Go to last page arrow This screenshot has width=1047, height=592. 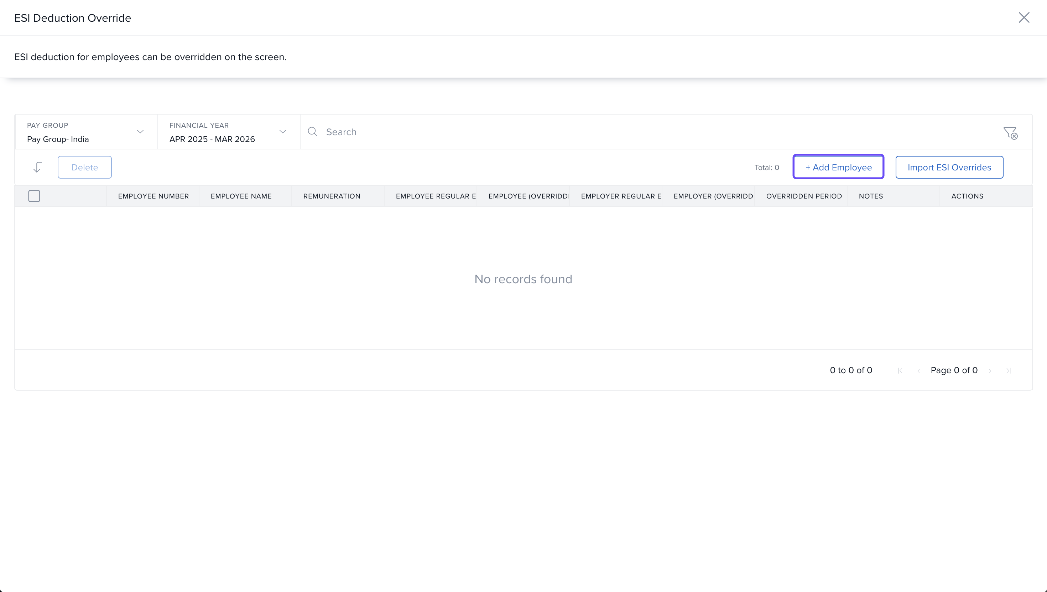coord(1008,370)
